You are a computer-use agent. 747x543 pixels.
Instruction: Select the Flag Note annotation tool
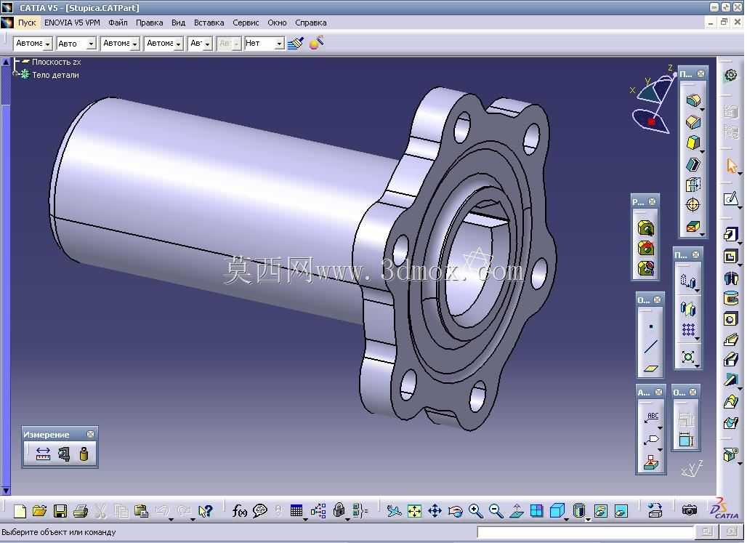tap(651, 439)
